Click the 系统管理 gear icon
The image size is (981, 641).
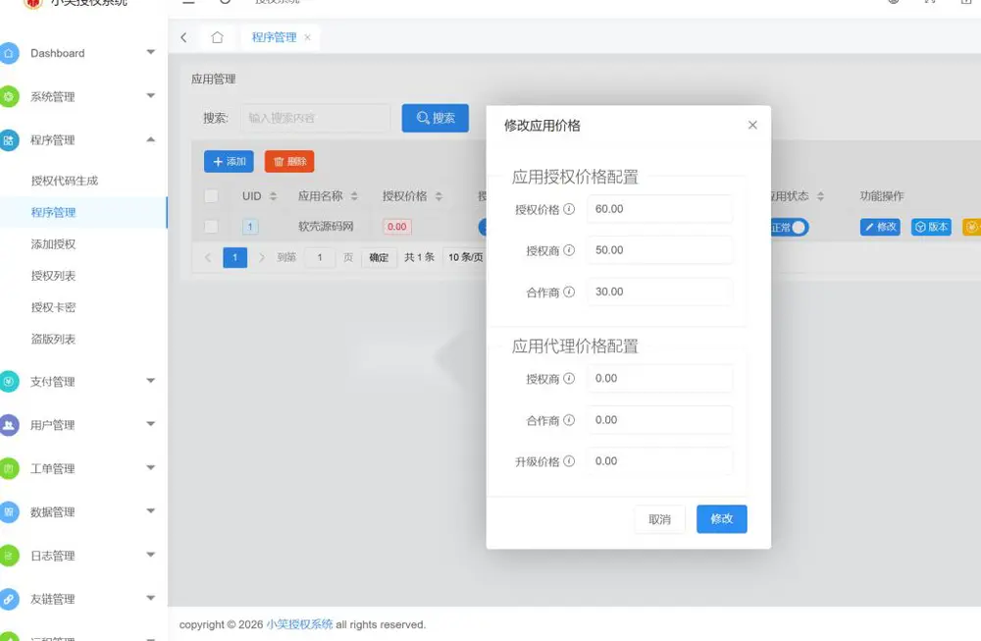click(9, 96)
